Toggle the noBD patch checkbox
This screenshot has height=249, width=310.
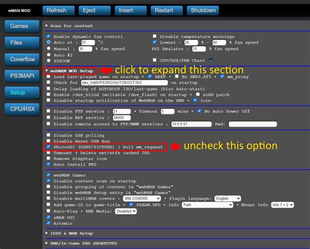pyautogui.click(x=198, y=95)
